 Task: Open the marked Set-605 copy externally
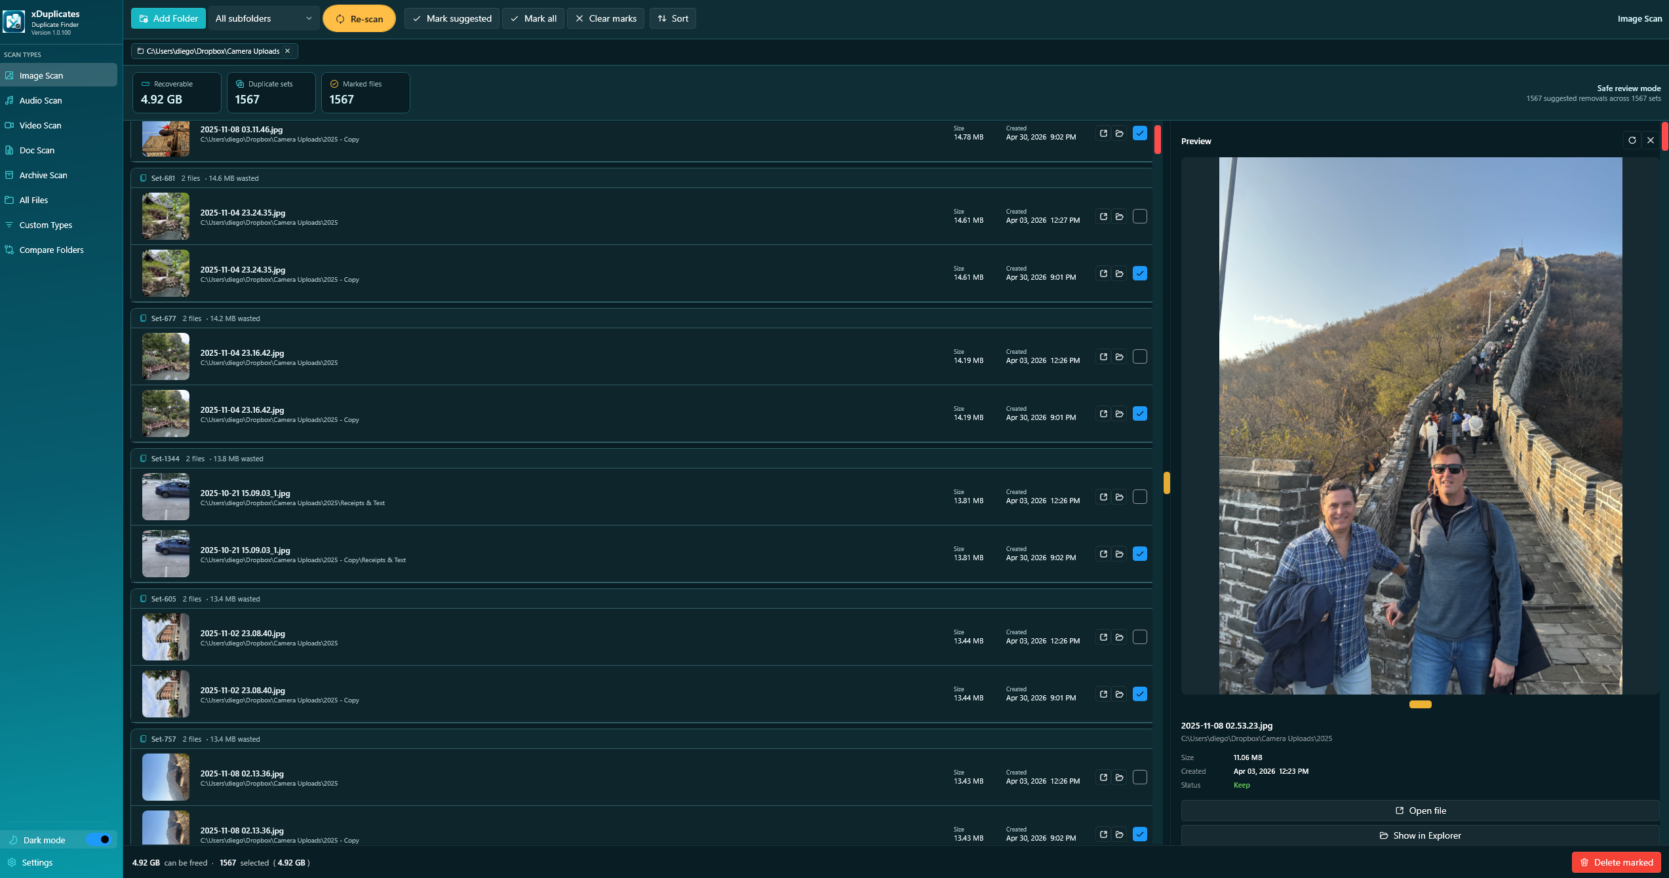point(1103,694)
